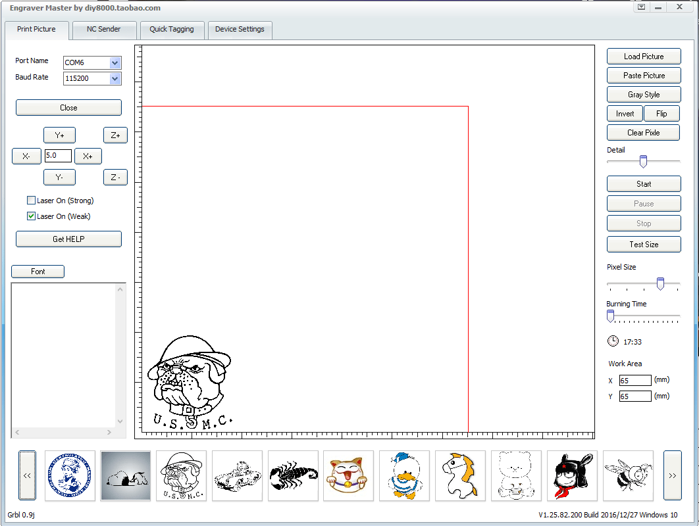Pick the blue circular emblem thumbnail
This screenshot has width=699, height=526.
pyautogui.click(x=70, y=475)
